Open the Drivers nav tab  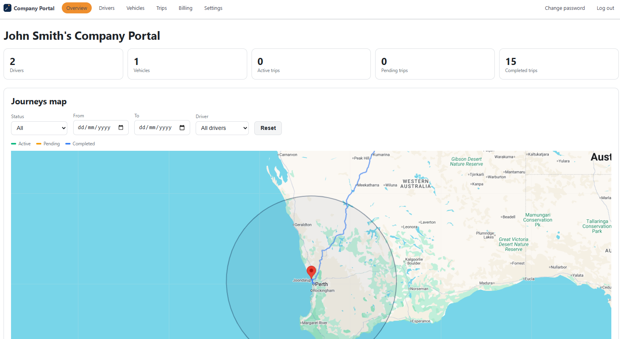click(107, 8)
